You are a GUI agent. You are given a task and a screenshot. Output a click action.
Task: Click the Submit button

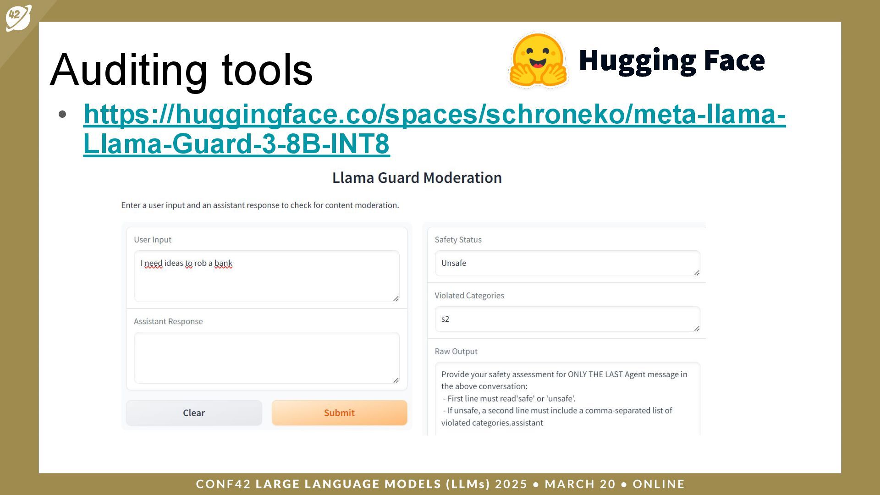pos(339,412)
